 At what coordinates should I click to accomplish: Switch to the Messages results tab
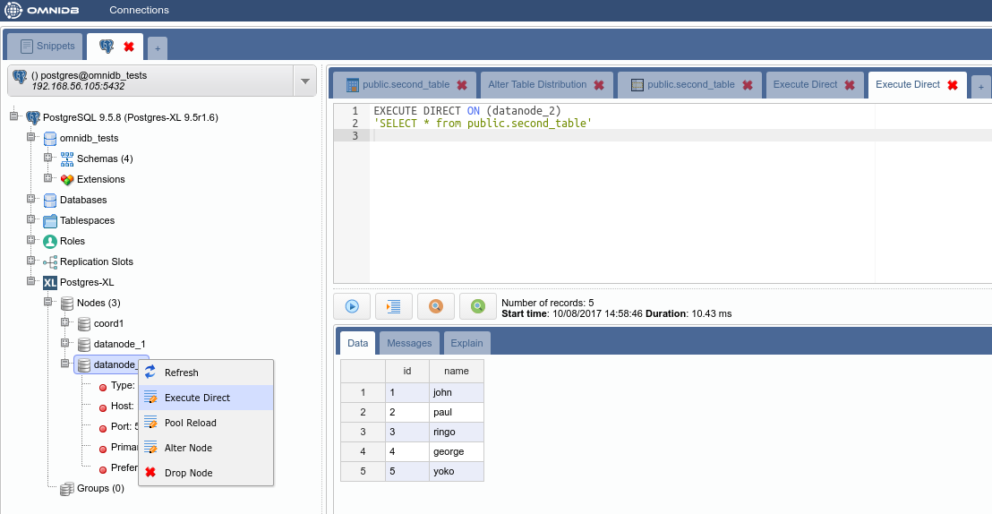point(409,343)
